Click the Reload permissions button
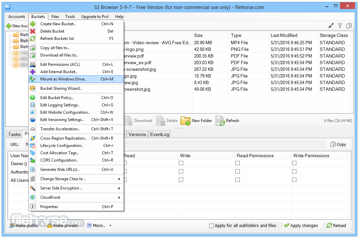 (x=336, y=226)
